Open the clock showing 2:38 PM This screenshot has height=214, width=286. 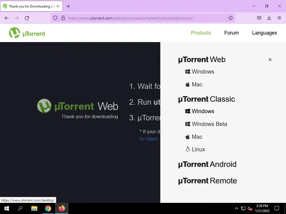pos(262,208)
